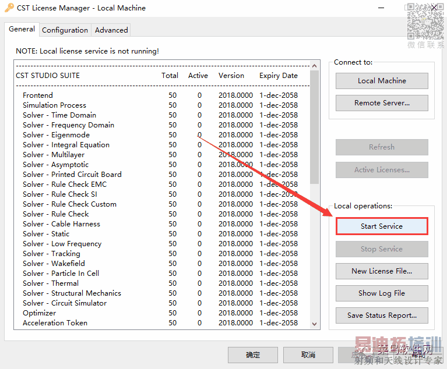Click the CST key icon in title bar
This screenshot has height=369, width=447.
point(9,8)
